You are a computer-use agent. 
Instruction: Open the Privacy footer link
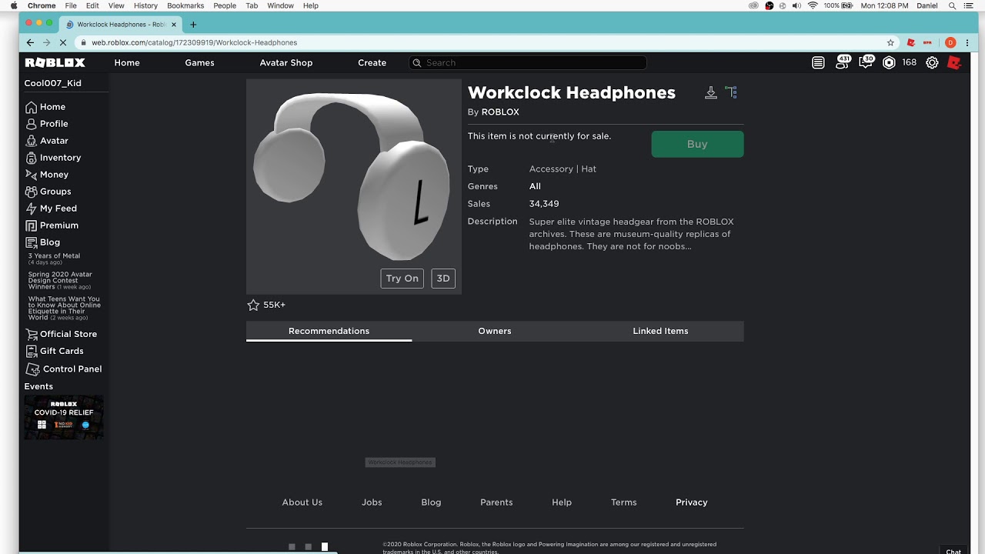pyautogui.click(x=691, y=502)
